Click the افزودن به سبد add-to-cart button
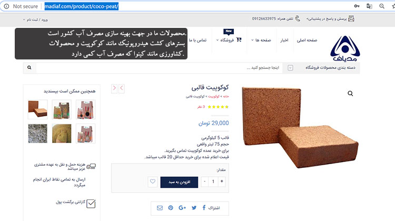Image resolution: width=395 pixels, height=221 pixels. click(179, 182)
